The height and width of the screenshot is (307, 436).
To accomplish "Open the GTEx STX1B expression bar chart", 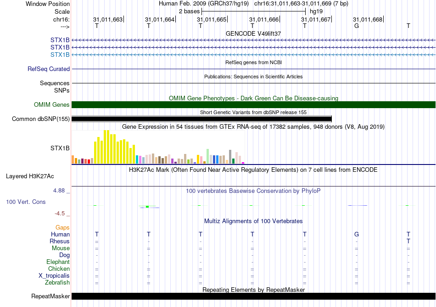I will point(158,147).
